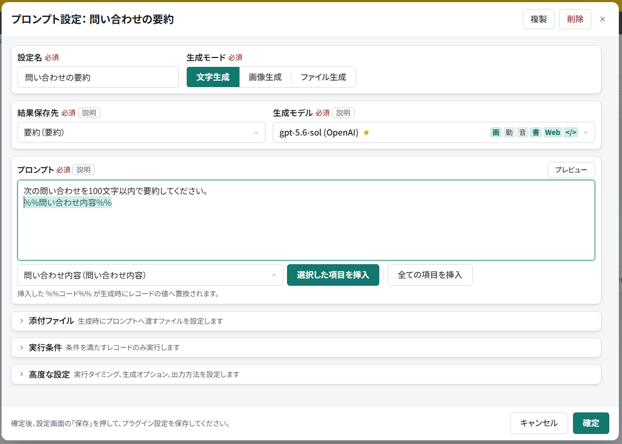622x444 pixels.
Task: Click the 確定 confirm button
Action: click(591, 423)
